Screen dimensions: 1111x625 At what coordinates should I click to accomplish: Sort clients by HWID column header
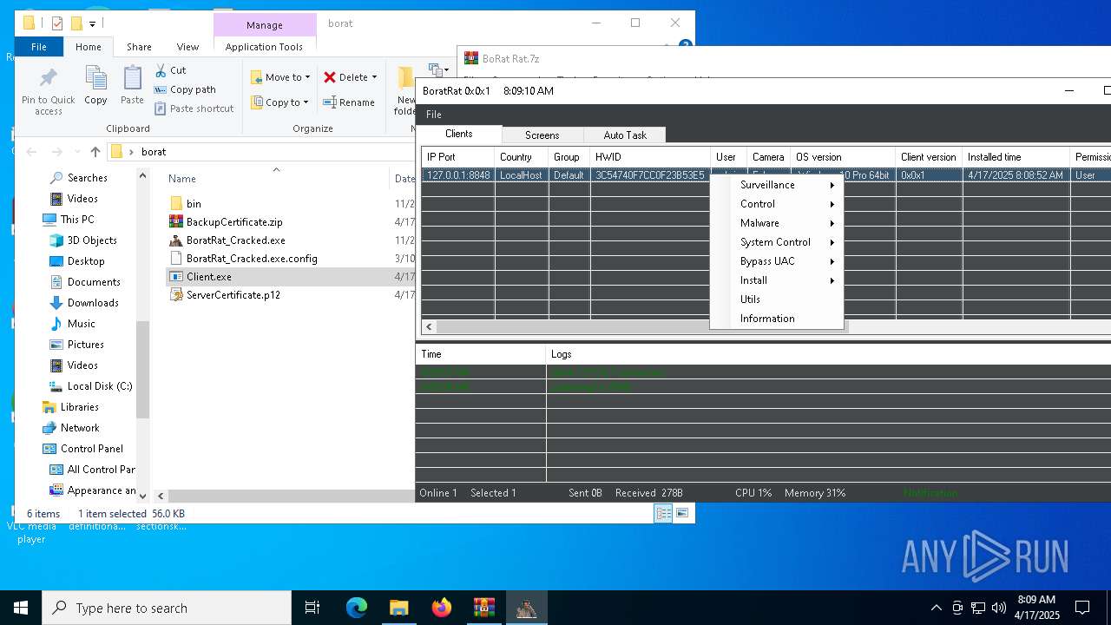pyautogui.click(x=649, y=157)
